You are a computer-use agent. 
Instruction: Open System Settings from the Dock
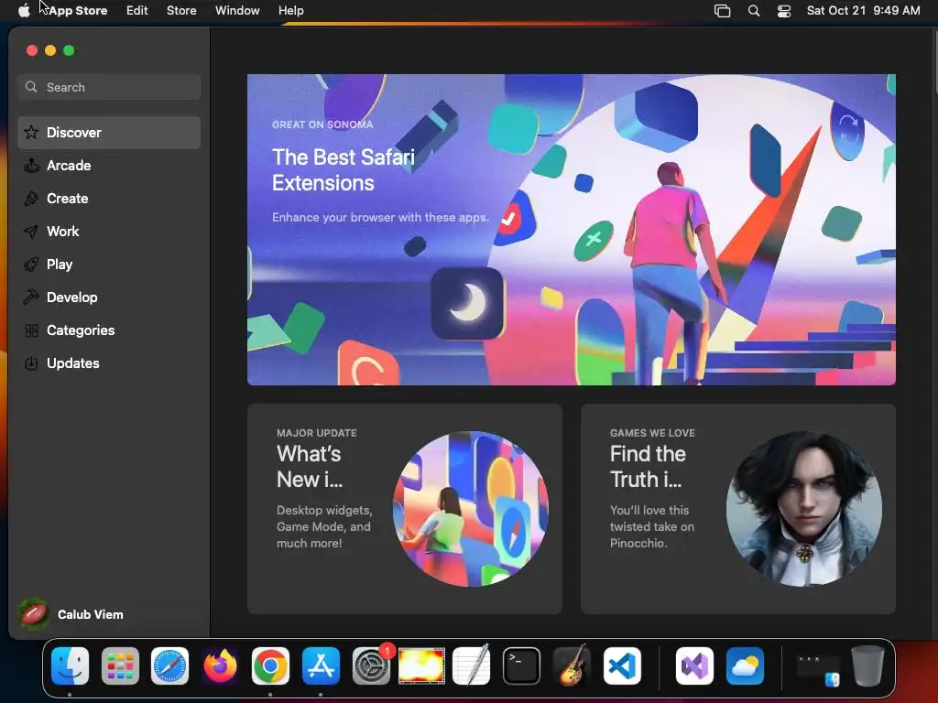click(371, 666)
